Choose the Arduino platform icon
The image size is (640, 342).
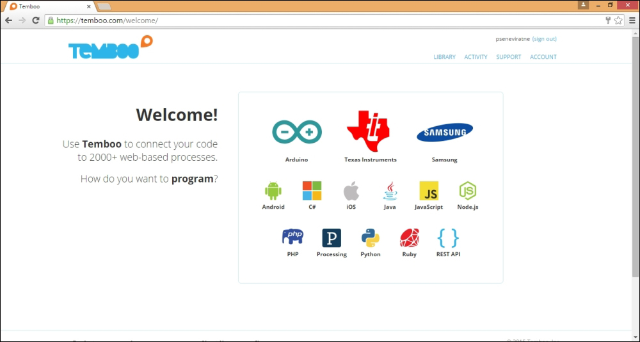297,132
